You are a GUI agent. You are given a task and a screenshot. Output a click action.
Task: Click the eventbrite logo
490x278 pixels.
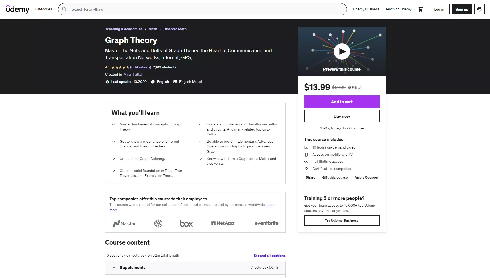[x=266, y=223]
